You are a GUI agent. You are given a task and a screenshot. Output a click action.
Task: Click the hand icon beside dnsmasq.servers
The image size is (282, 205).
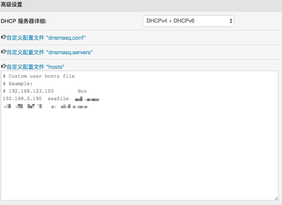(x=4, y=52)
